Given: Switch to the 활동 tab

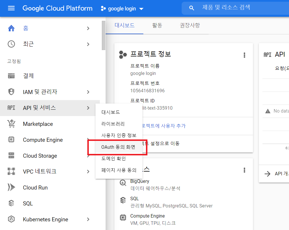Looking at the screenshot, I should click(157, 25).
